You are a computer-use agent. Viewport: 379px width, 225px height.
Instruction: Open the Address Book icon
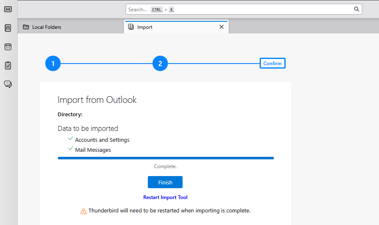[x=8, y=28]
